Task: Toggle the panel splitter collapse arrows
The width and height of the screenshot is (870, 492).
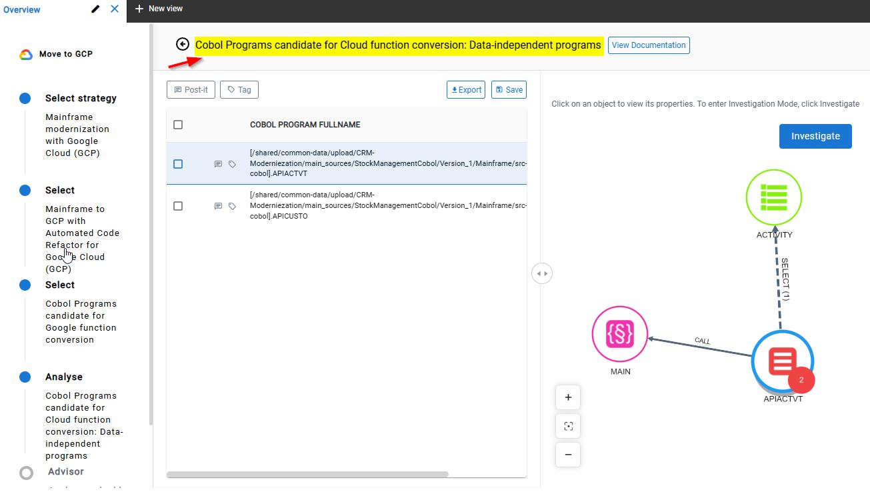Action: (542, 273)
